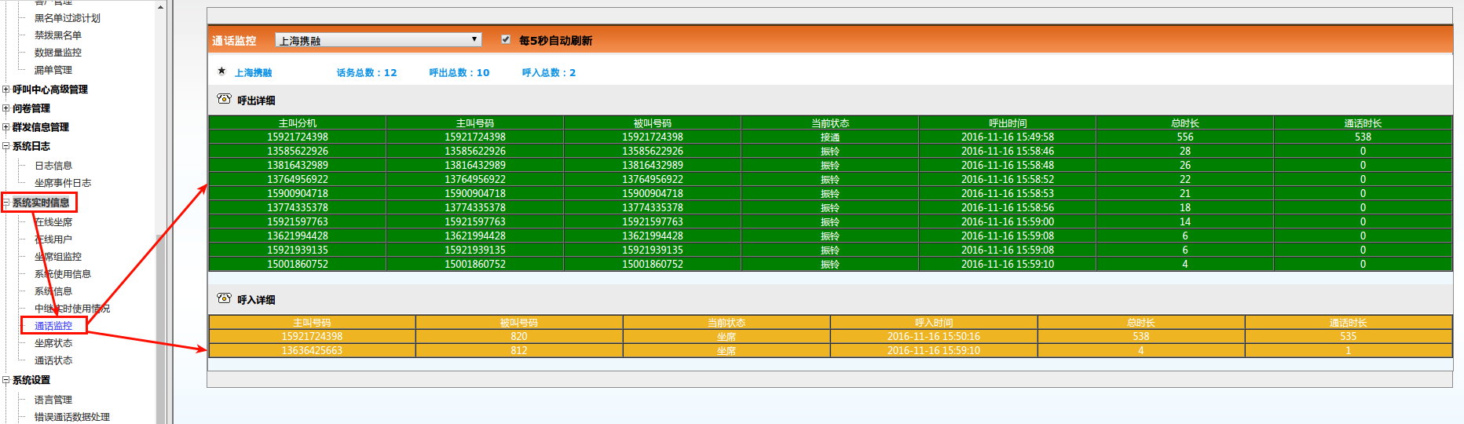Toggle the 每5秒自动刷新 checkbox
This screenshot has width=1464, height=424.
click(506, 39)
